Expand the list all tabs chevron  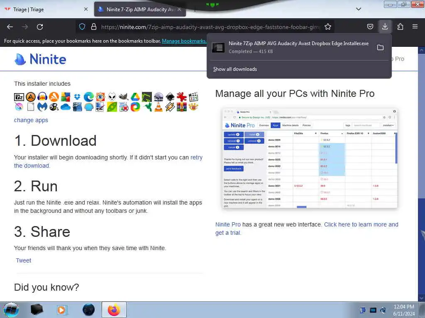[x=358, y=9]
